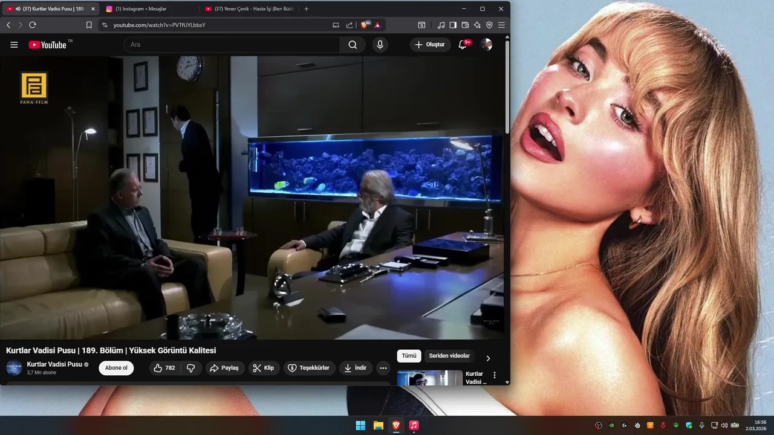The height and width of the screenshot is (435, 774).
Task: Show more chips with the right arrow
Action: tap(488, 358)
